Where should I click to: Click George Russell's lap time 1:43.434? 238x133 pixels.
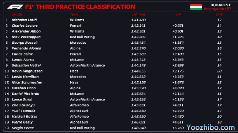[x=138, y=43]
